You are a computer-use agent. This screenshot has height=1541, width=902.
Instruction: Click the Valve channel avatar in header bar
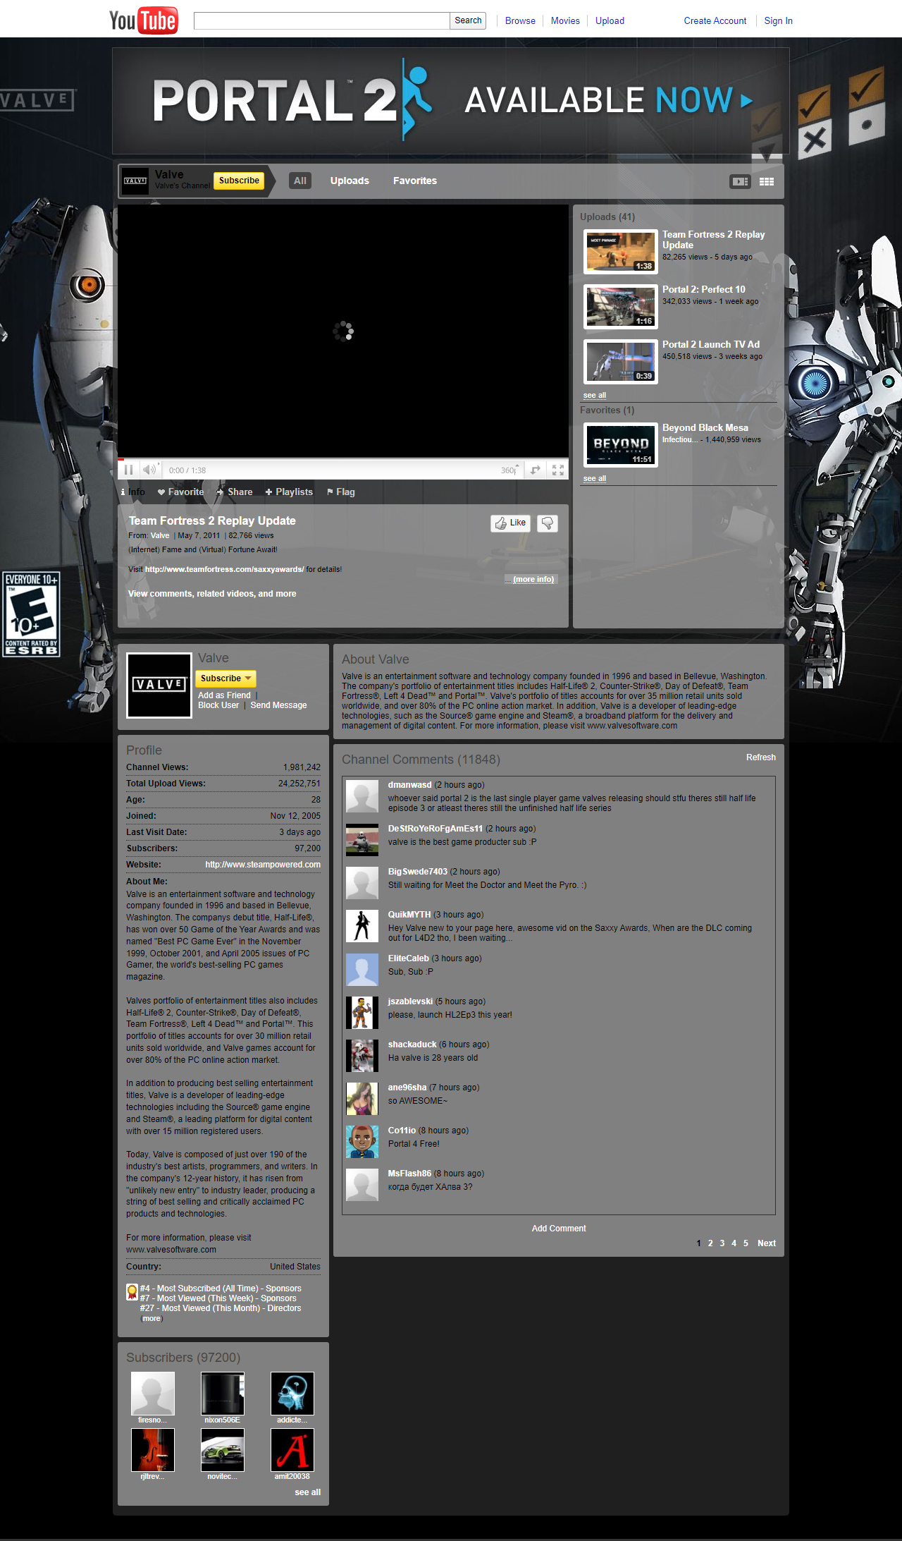click(x=135, y=181)
